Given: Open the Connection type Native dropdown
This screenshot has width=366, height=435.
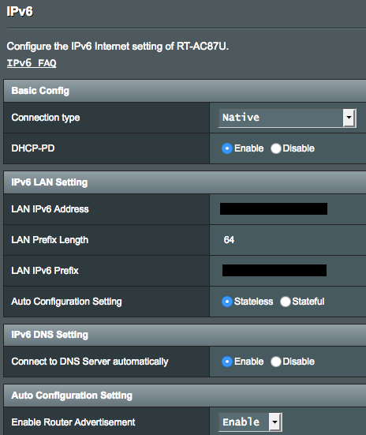Looking at the screenshot, I should [x=288, y=118].
